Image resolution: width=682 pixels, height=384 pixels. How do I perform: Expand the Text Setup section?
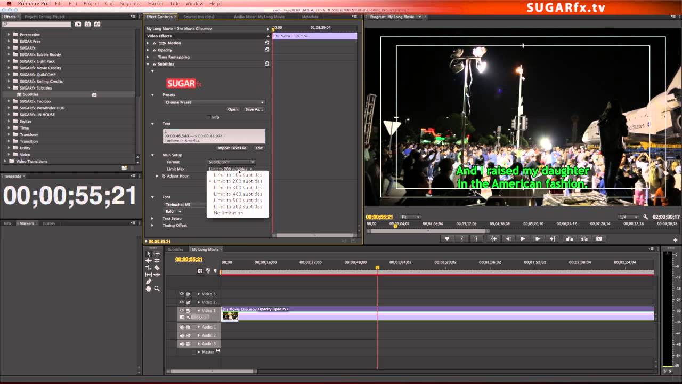(152, 218)
